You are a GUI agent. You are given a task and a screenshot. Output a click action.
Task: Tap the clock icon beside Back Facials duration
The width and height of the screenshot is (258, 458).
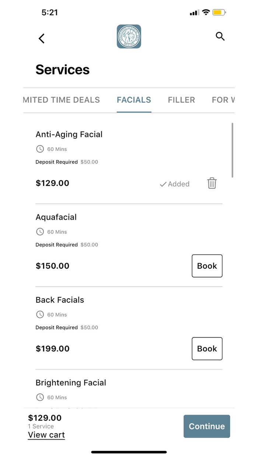click(x=40, y=314)
